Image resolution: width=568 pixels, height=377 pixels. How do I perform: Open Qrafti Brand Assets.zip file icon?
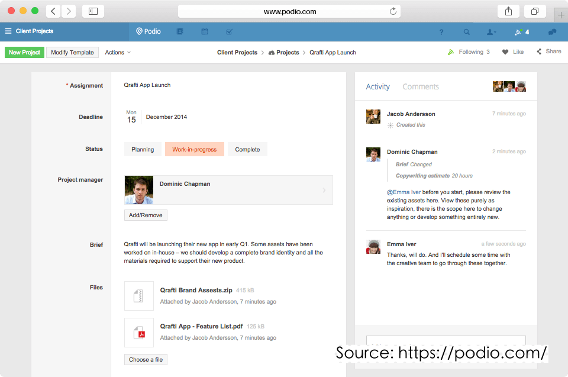point(138,296)
